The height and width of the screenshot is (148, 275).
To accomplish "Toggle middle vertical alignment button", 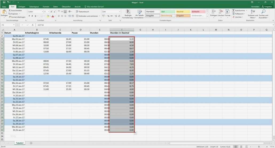I will (62, 11).
